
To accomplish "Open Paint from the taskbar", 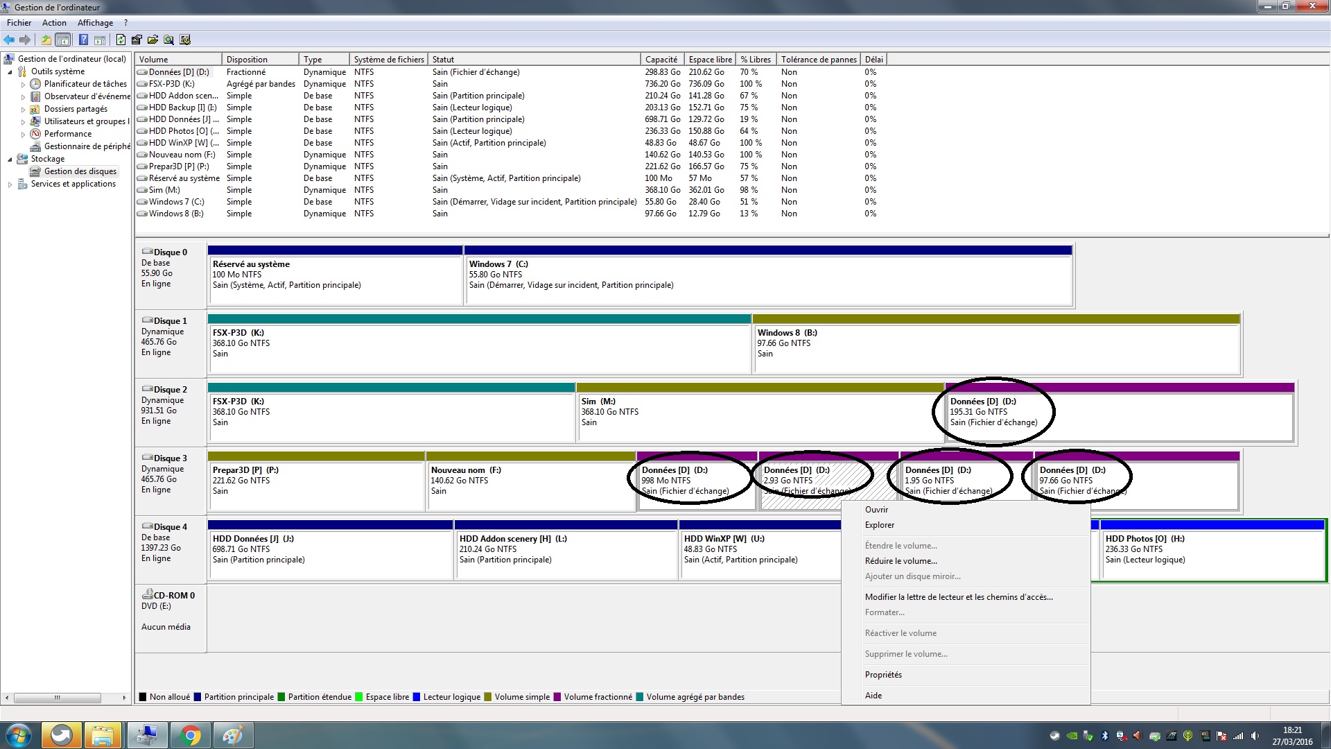I will click(x=232, y=735).
